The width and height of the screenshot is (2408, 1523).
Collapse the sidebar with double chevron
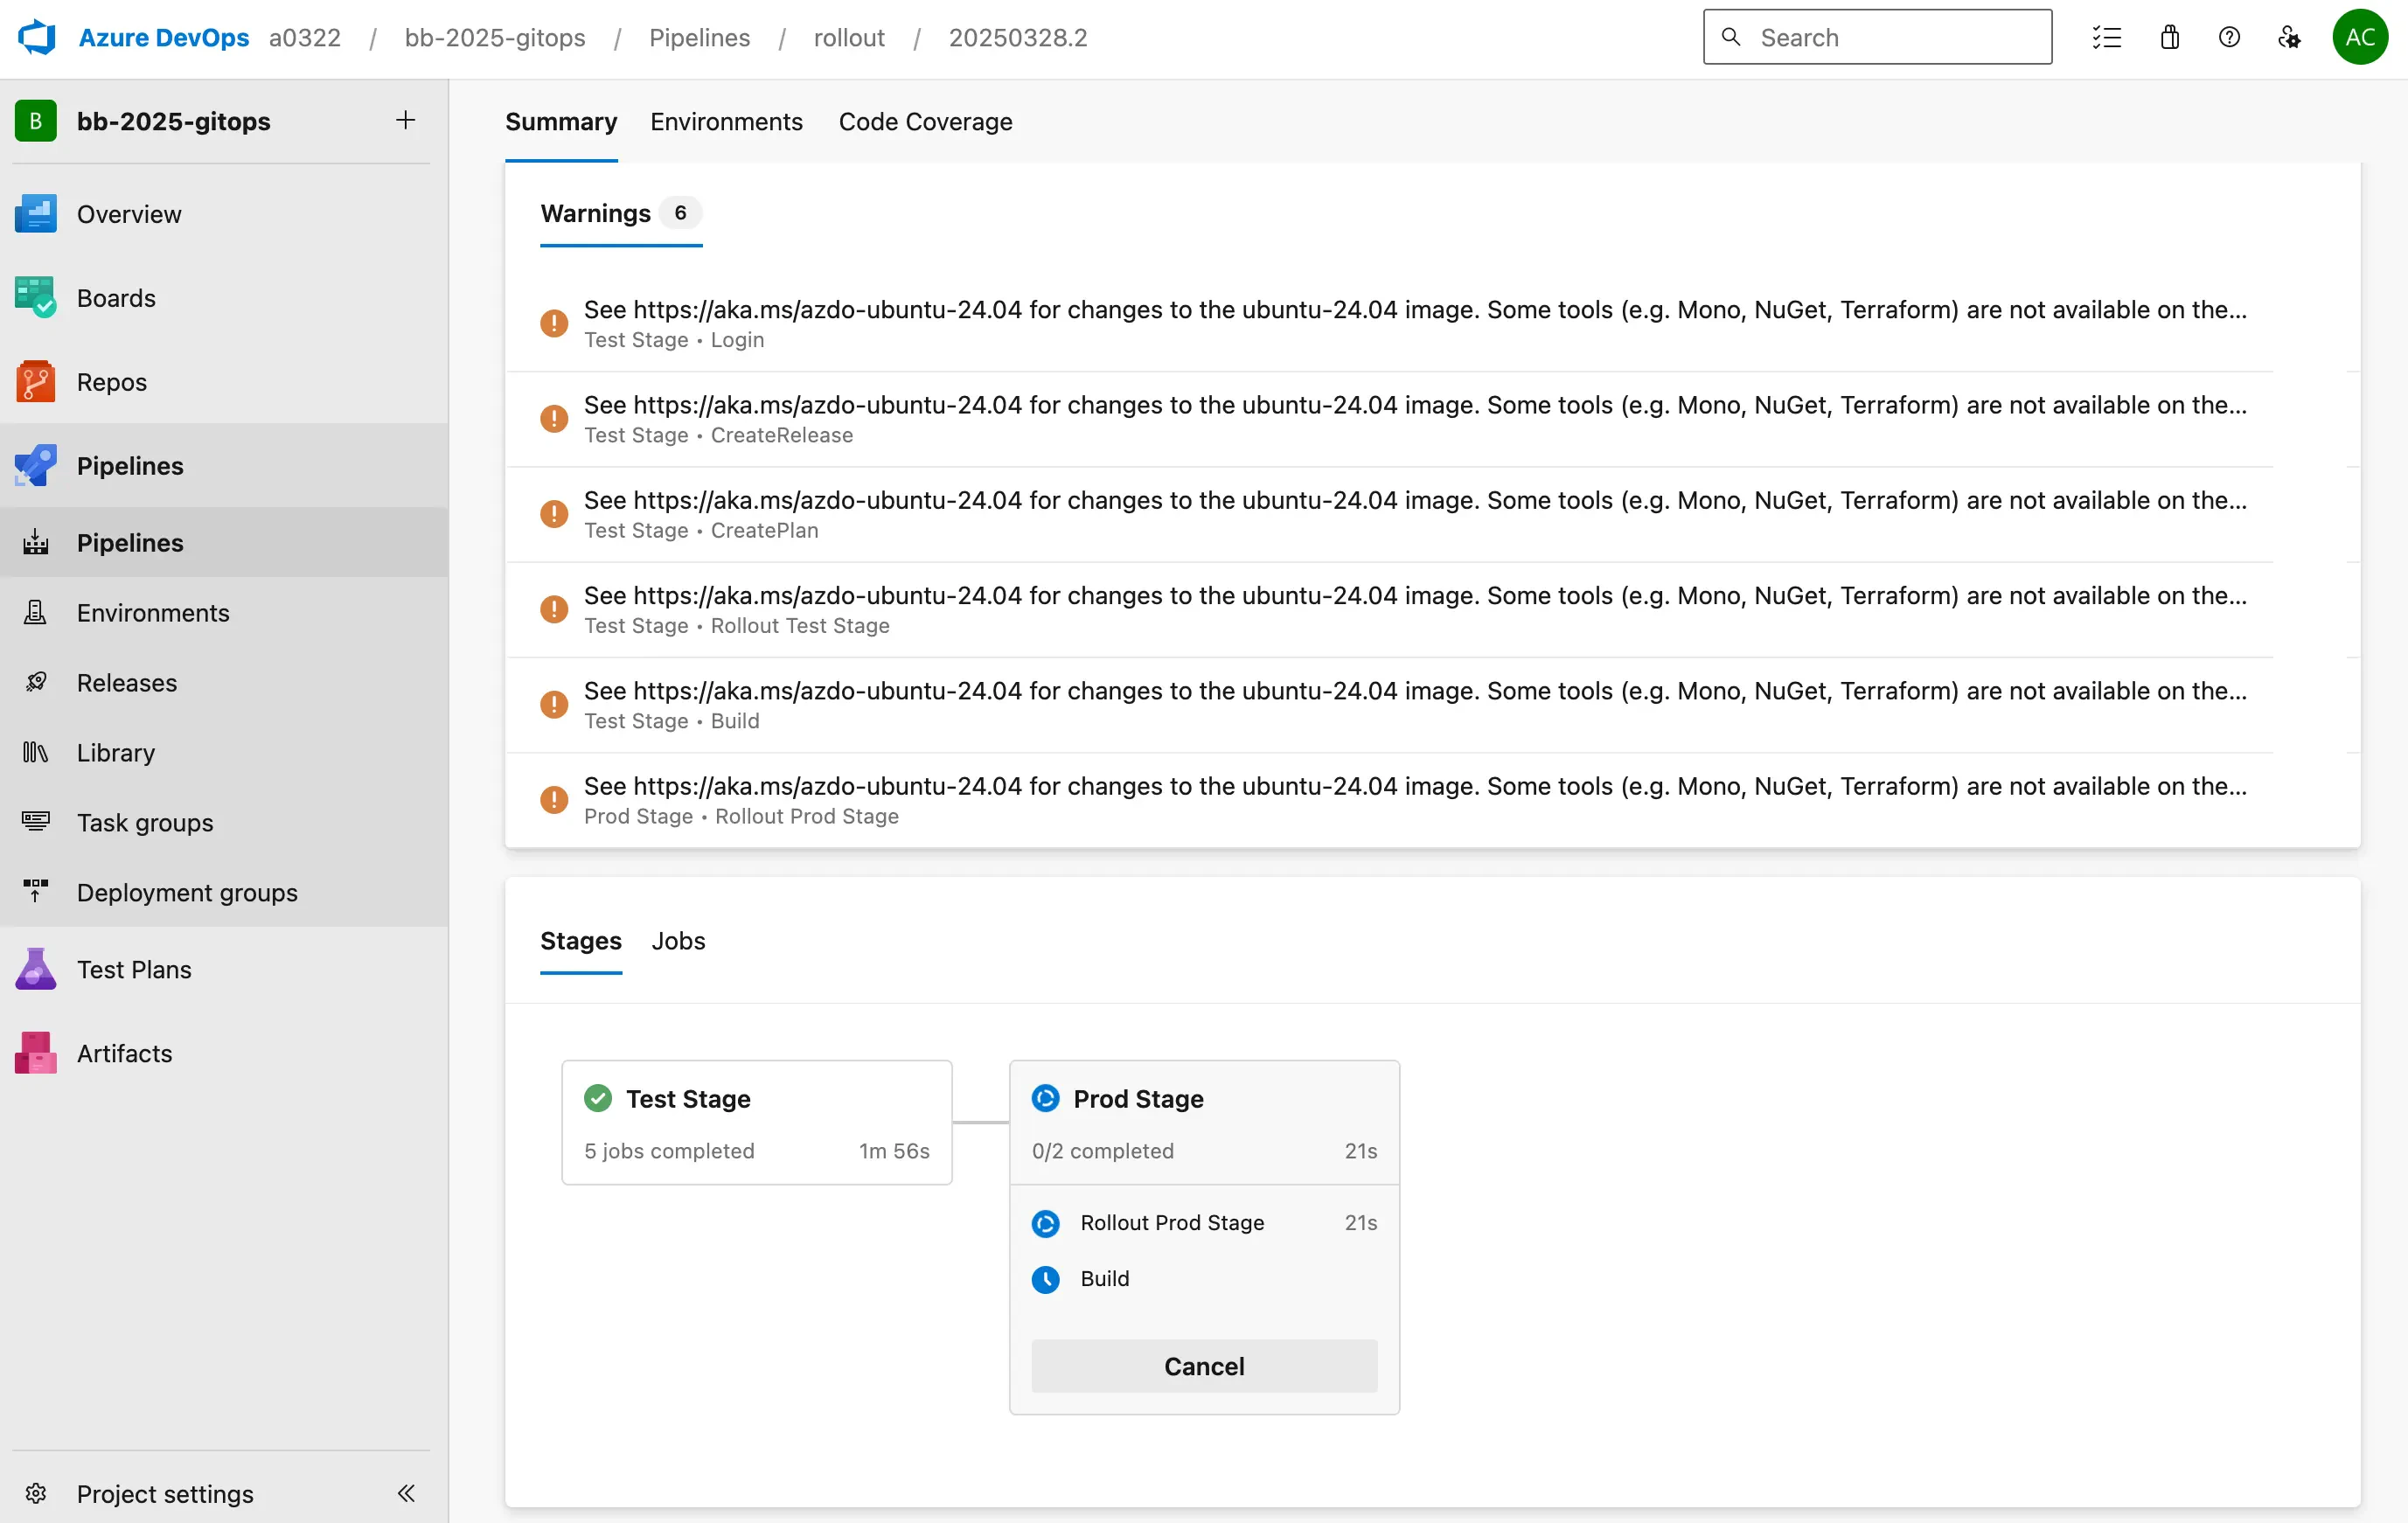tap(406, 1493)
